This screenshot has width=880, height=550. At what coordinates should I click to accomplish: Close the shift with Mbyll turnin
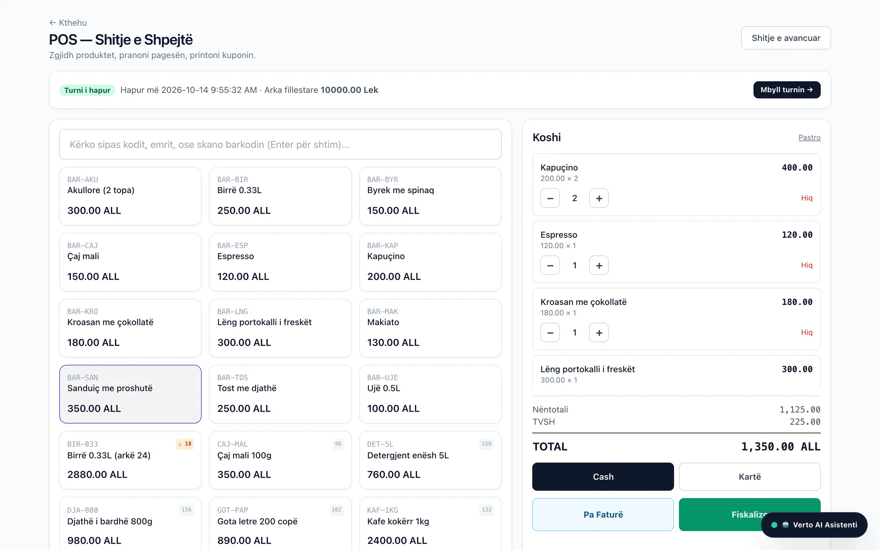787,90
